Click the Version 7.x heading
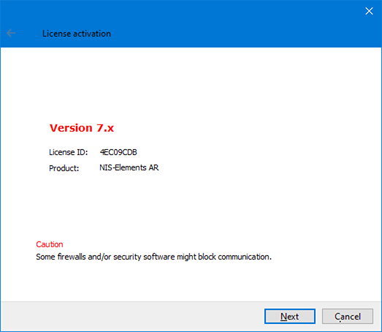Viewport: 382px width, 332px height. (x=82, y=128)
